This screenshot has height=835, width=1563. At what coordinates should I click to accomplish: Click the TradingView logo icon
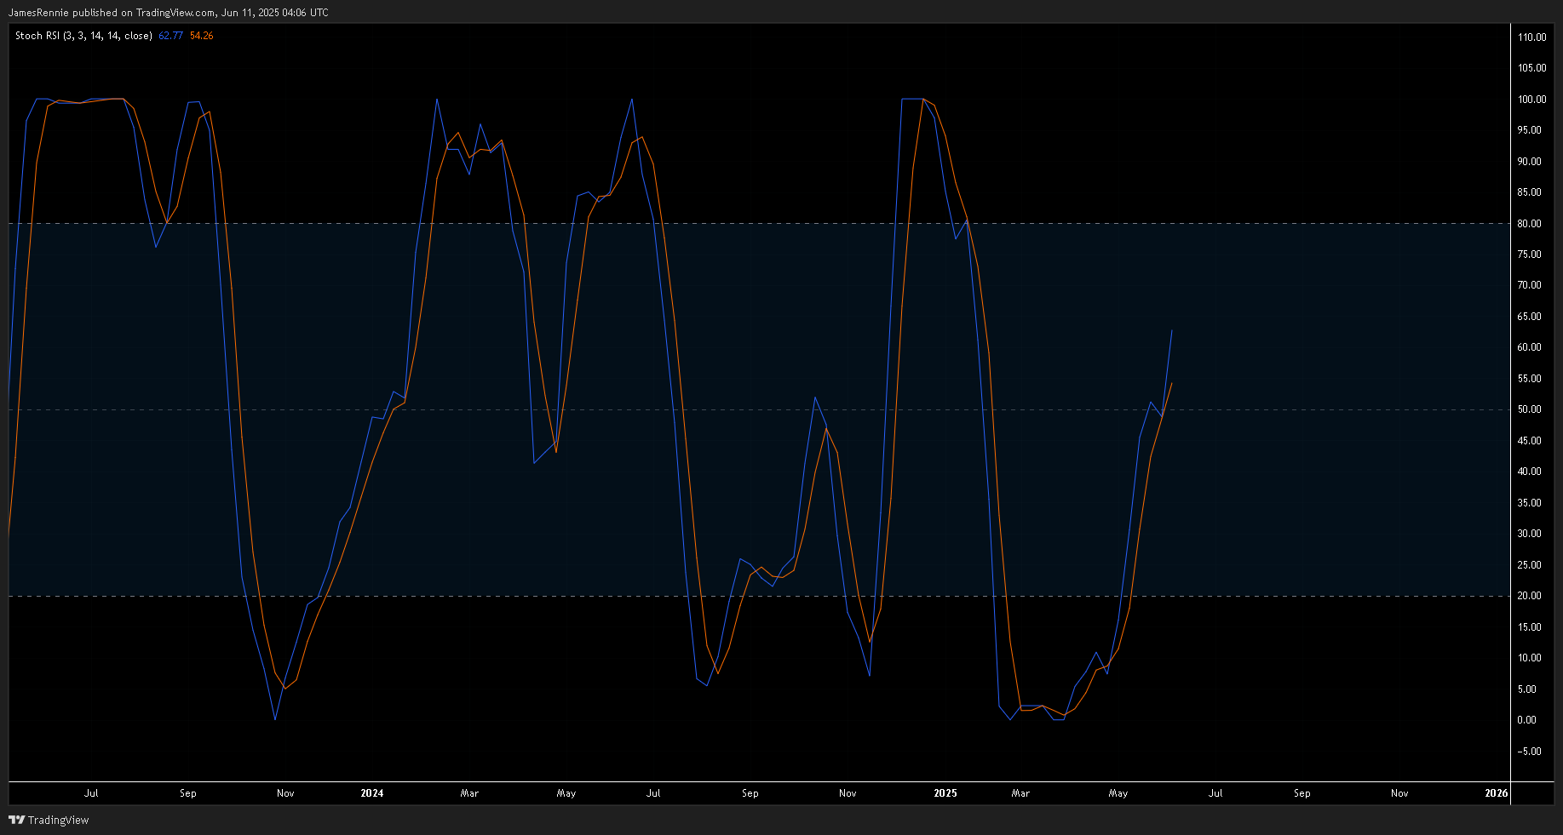pos(16,820)
